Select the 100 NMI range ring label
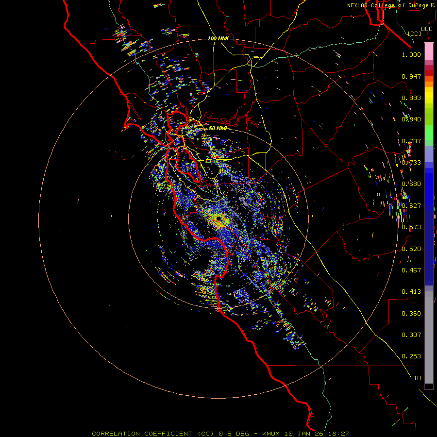This screenshot has width=437, height=437. [218, 38]
